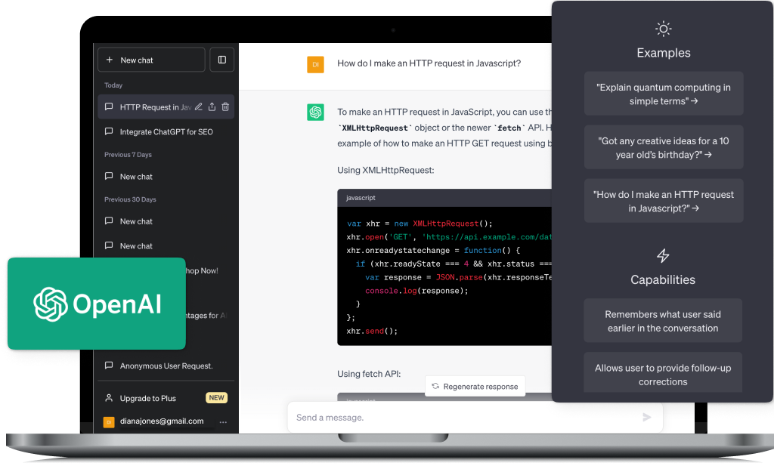The image size is (774, 469).
Task: Click the chat bubble icon of Integrate ChatGPT for SEO
Action: (109, 131)
